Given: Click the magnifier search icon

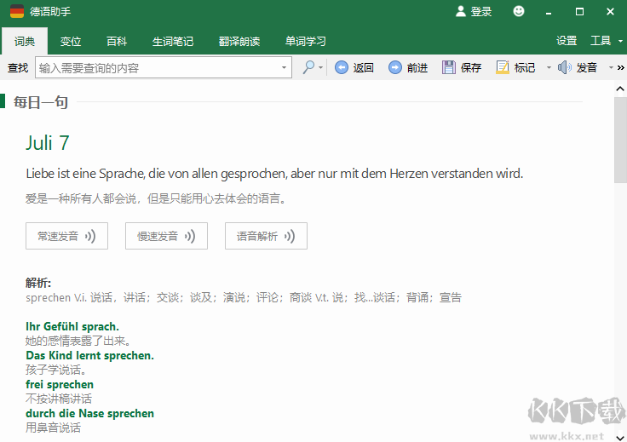Looking at the screenshot, I should point(308,67).
